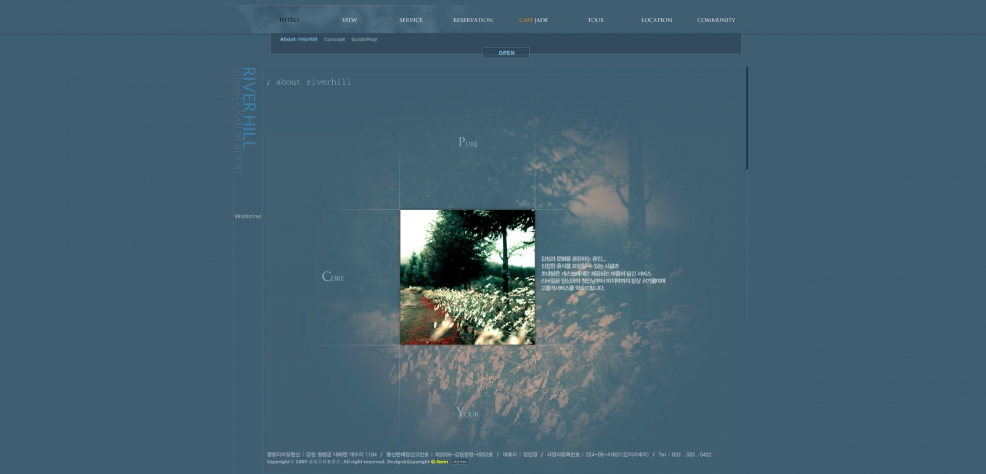Visit the CAFE JADE section
Screen dimensions: 986x474
point(533,20)
